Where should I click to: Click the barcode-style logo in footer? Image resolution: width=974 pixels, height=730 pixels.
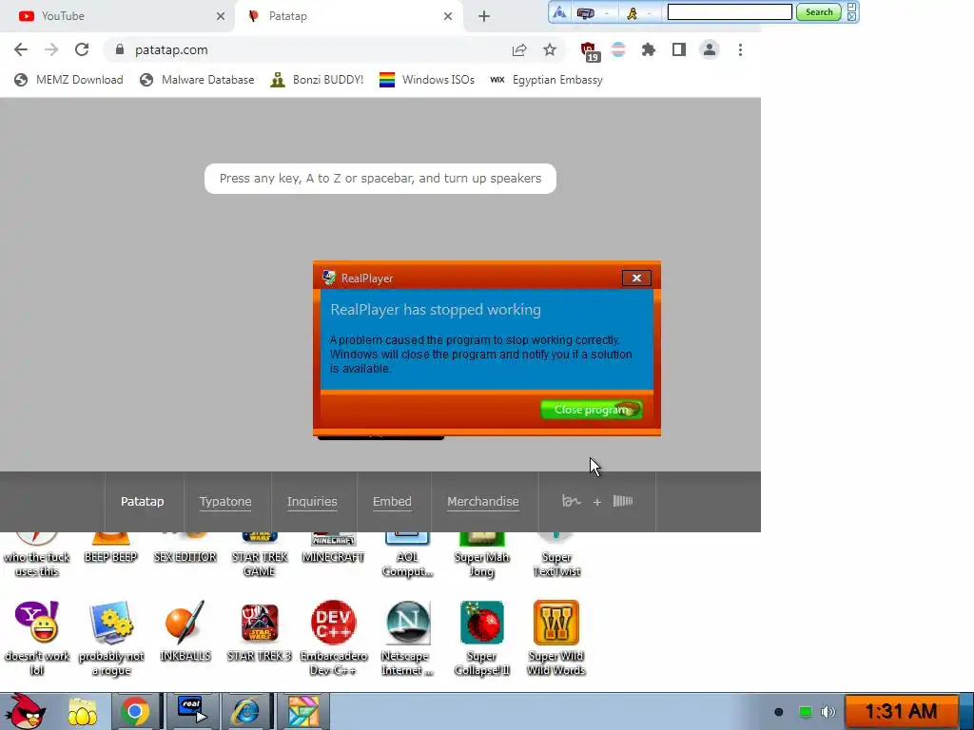coord(622,501)
